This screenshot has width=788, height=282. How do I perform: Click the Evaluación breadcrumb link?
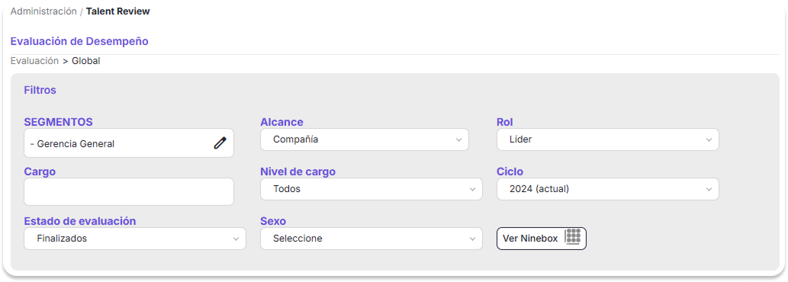(34, 61)
